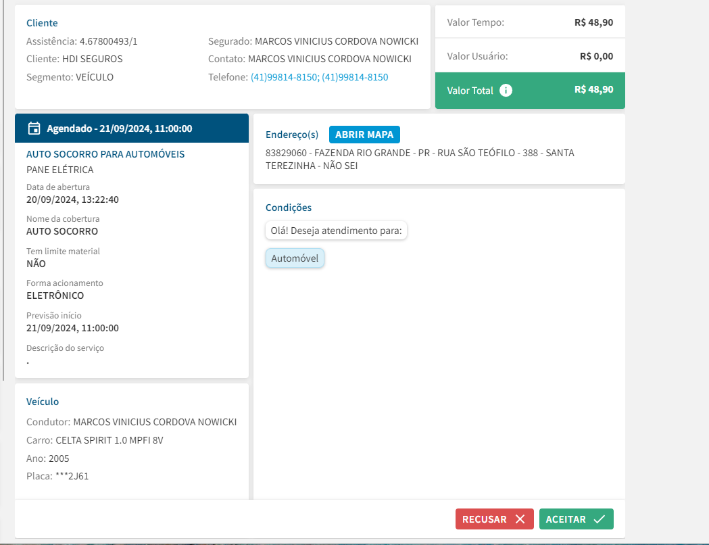Image resolution: width=709 pixels, height=545 pixels.
Task: Decline the service with RECUSAR
Action: [494, 519]
